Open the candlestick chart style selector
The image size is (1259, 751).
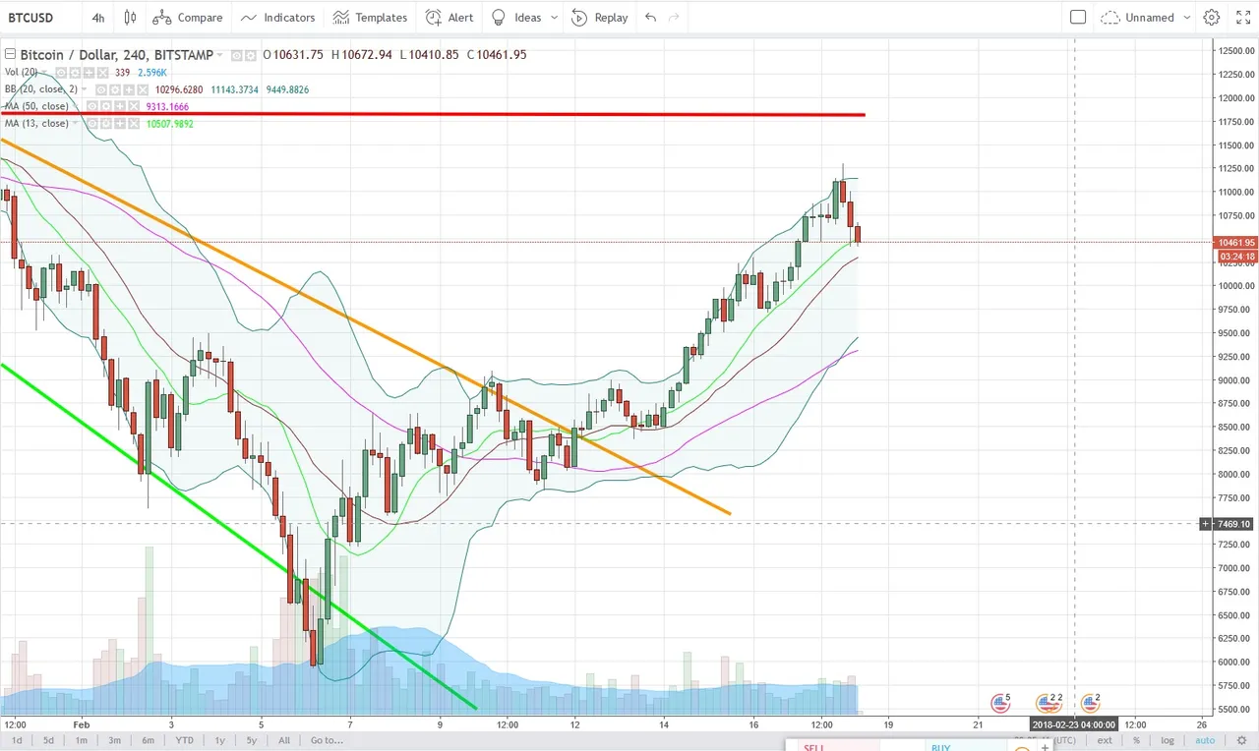pos(131,17)
